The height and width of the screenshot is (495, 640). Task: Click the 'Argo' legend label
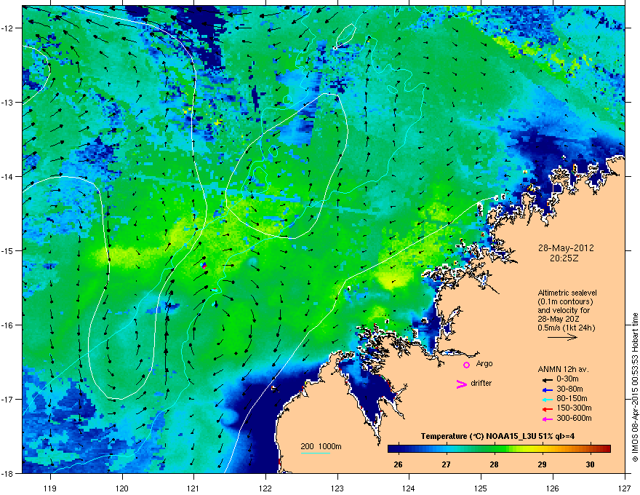[x=484, y=363]
